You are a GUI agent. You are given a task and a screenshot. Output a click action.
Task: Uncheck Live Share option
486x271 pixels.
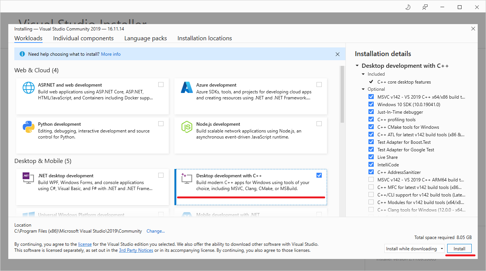pos(371,157)
